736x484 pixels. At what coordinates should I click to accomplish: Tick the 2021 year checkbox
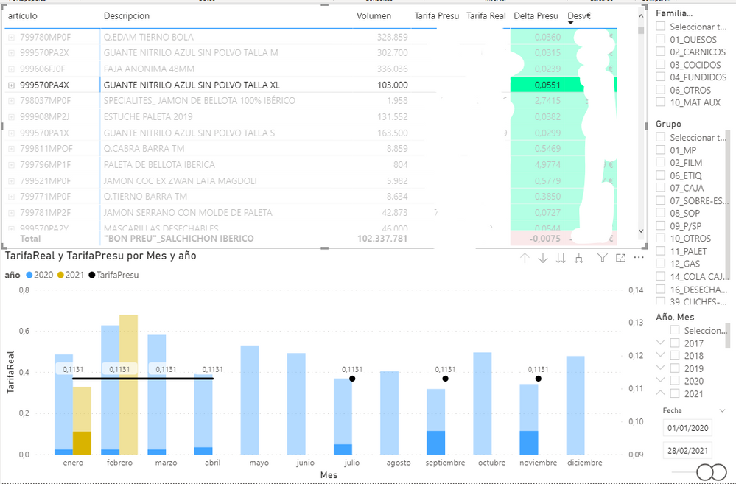675,393
